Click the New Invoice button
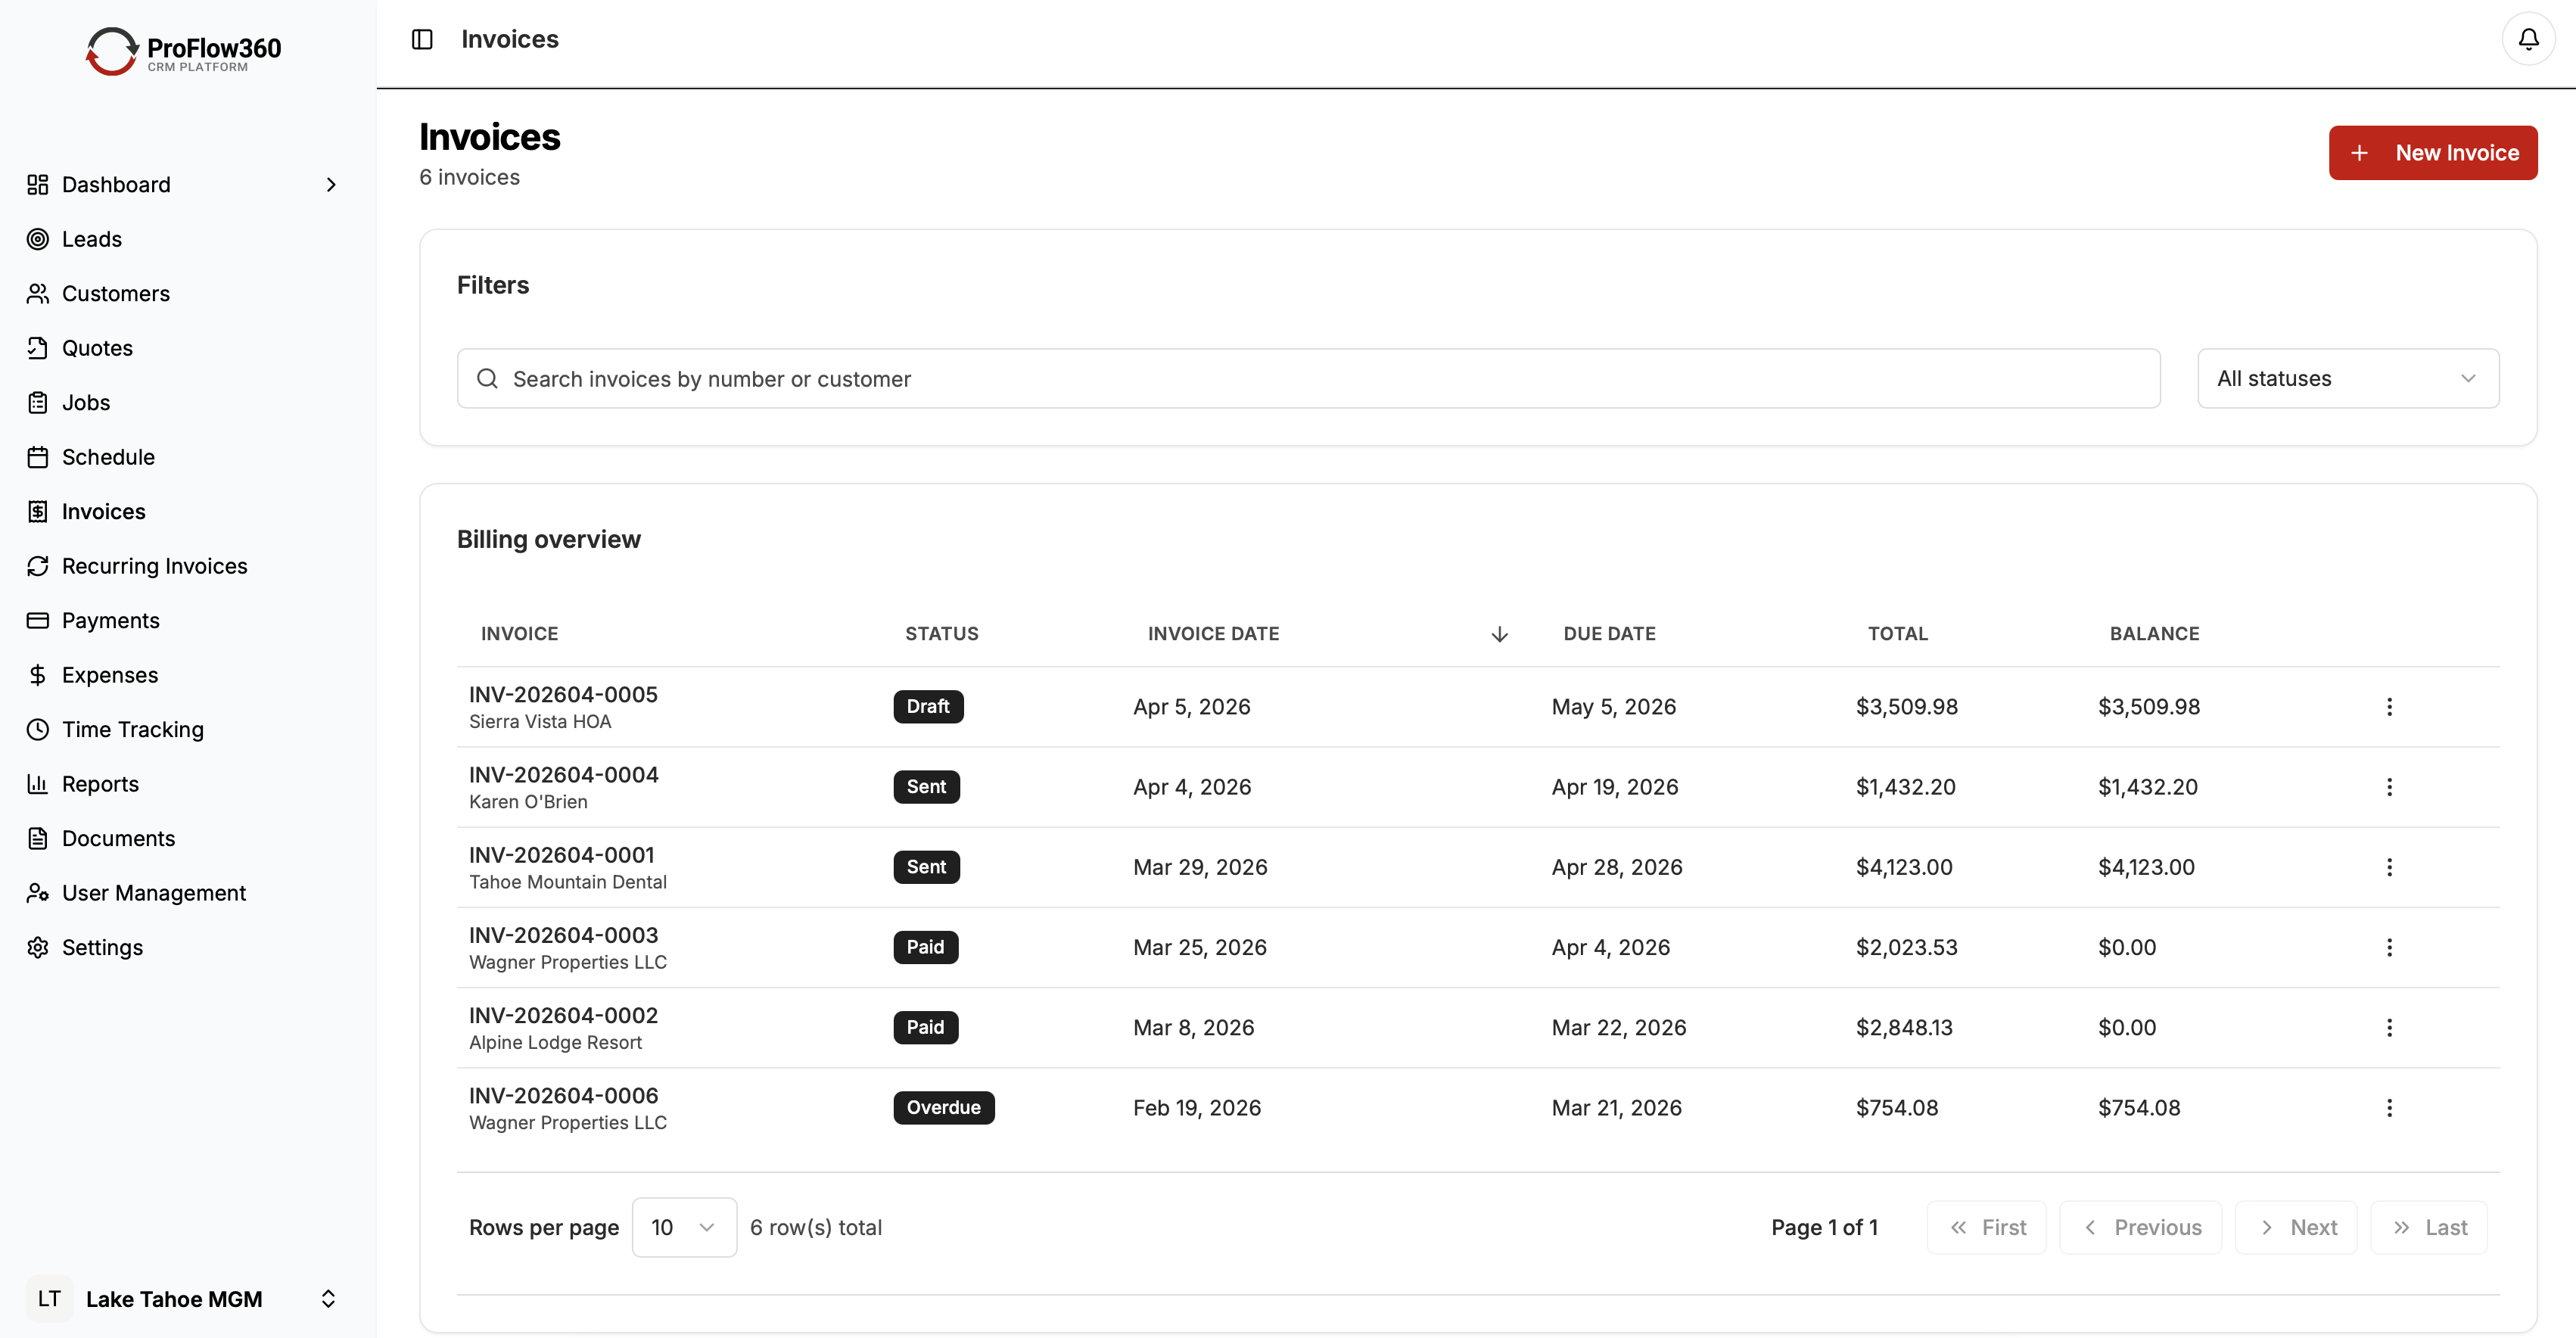Image resolution: width=2576 pixels, height=1338 pixels. (2433, 152)
